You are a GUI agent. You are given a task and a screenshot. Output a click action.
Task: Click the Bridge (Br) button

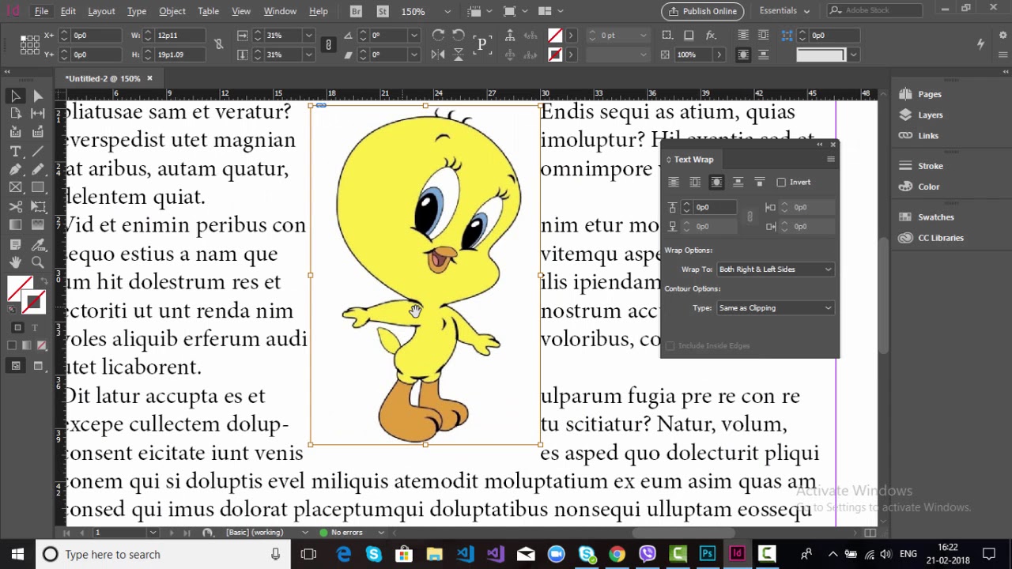[357, 11]
